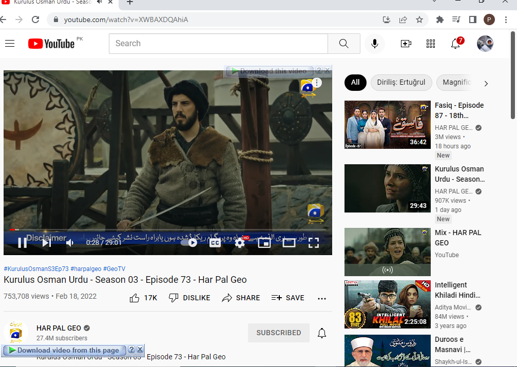Install app icon in address bar
Viewport: 517px width, 367px height.
[x=387, y=20]
